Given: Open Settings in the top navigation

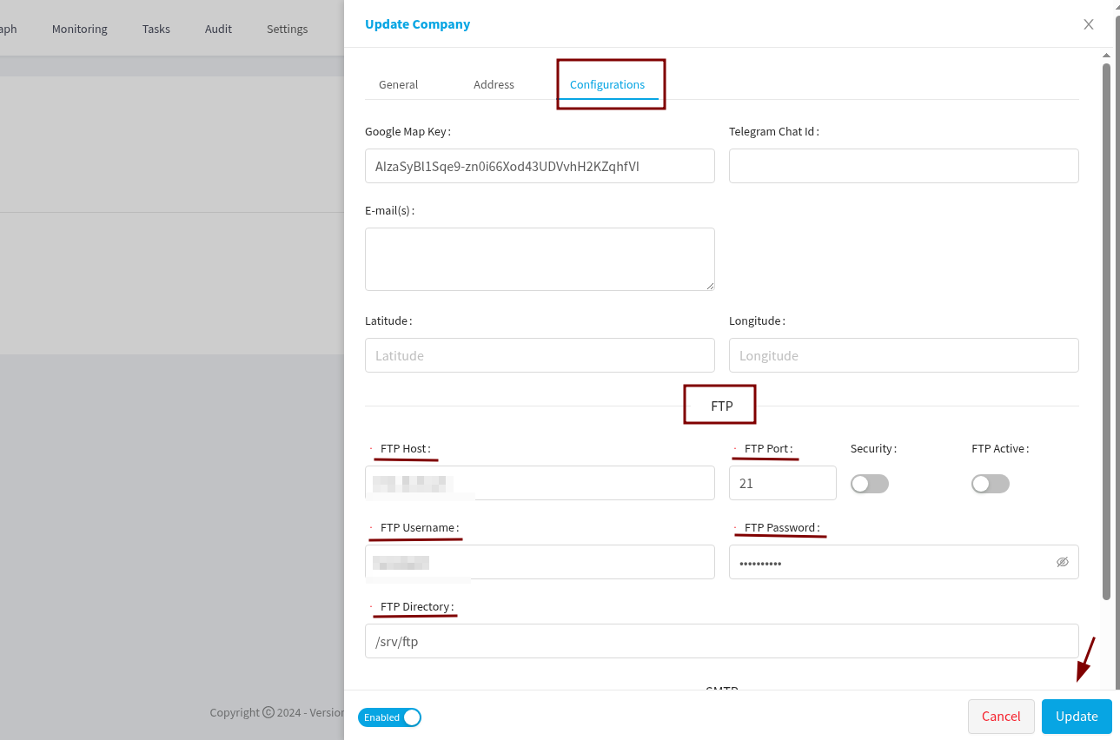Looking at the screenshot, I should (x=287, y=29).
